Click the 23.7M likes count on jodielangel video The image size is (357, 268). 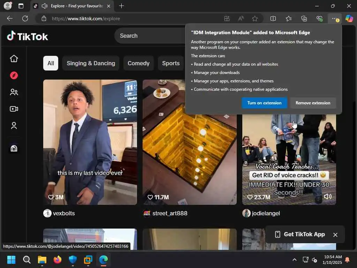(x=262, y=197)
